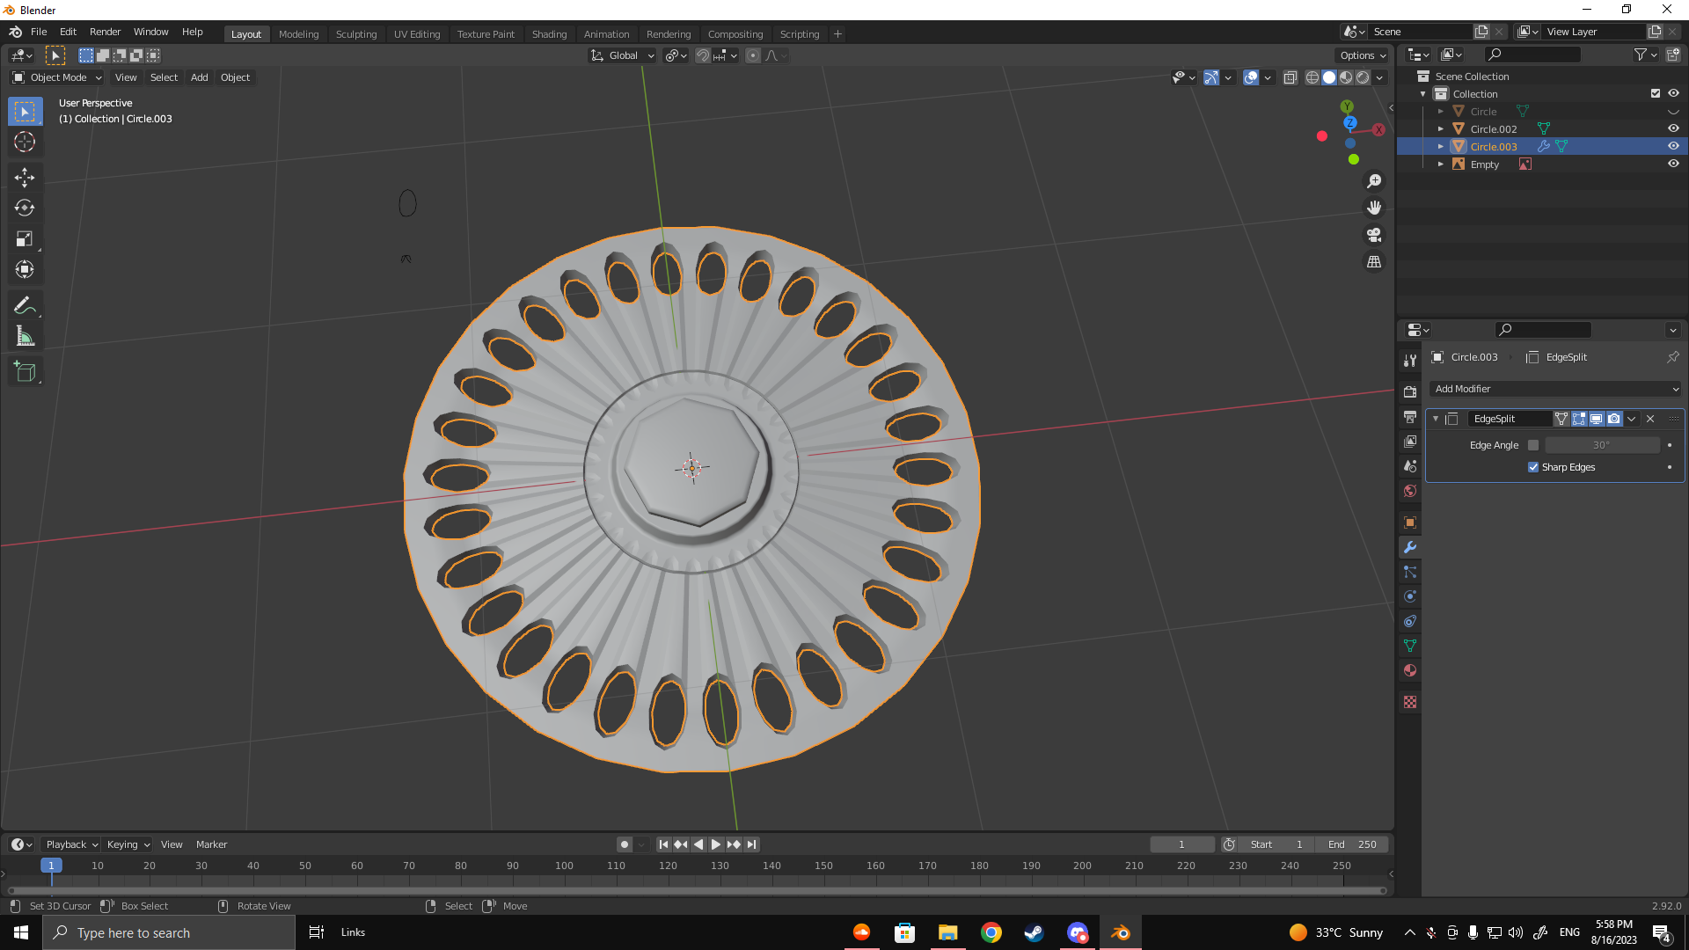Open the Material properties tab icon
The image size is (1689, 950).
point(1410,670)
